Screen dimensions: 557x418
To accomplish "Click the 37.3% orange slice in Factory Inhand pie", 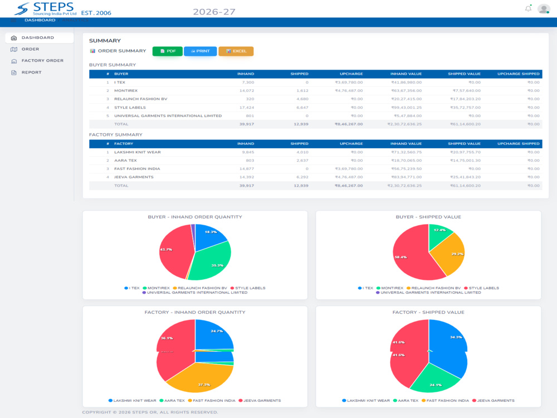I will pos(201,378).
